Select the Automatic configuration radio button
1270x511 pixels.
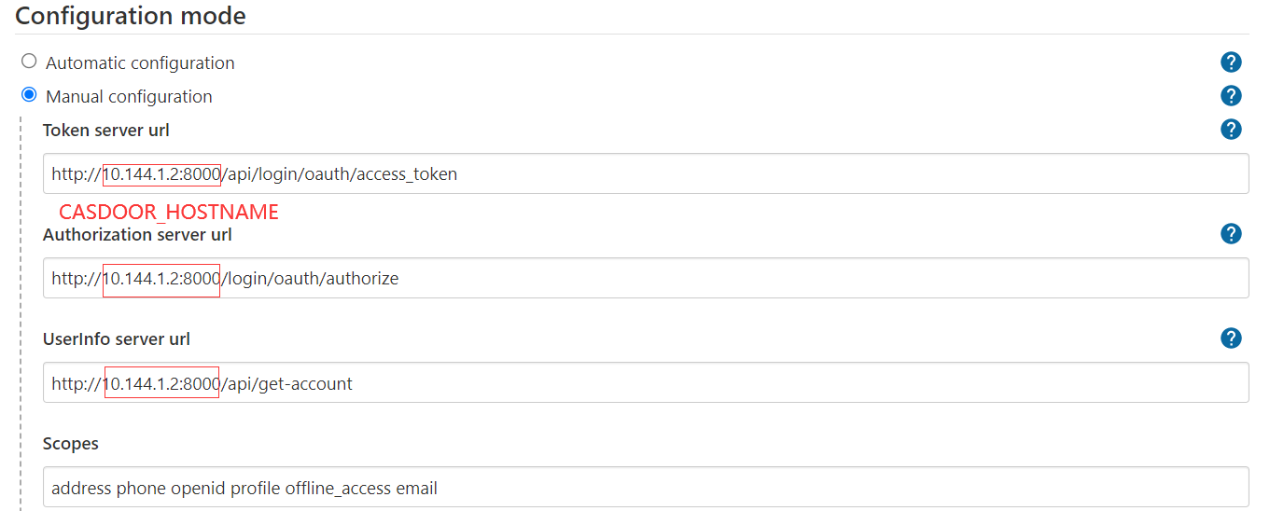pos(29,62)
